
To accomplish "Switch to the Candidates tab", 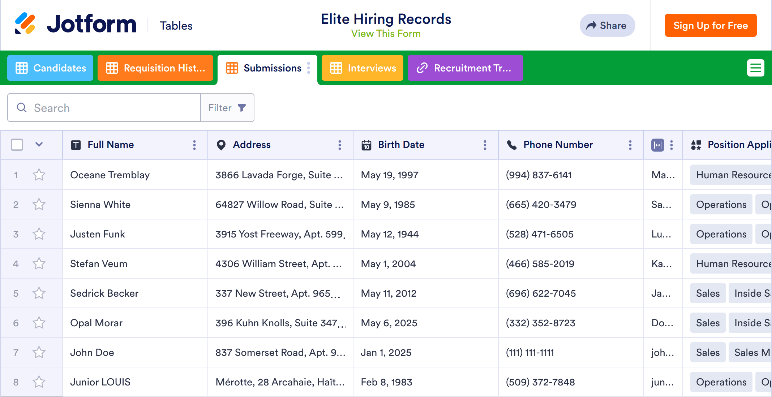I will tap(51, 68).
